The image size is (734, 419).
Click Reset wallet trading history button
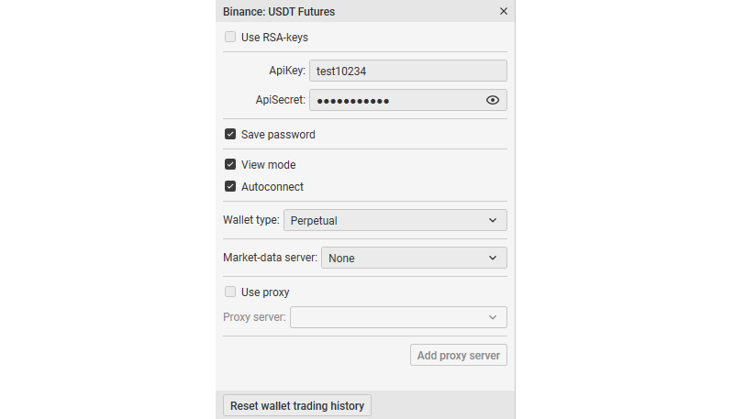(x=297, y=405)
